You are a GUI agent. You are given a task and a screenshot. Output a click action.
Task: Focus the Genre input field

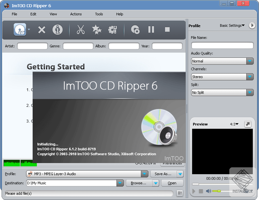point(78,46)
